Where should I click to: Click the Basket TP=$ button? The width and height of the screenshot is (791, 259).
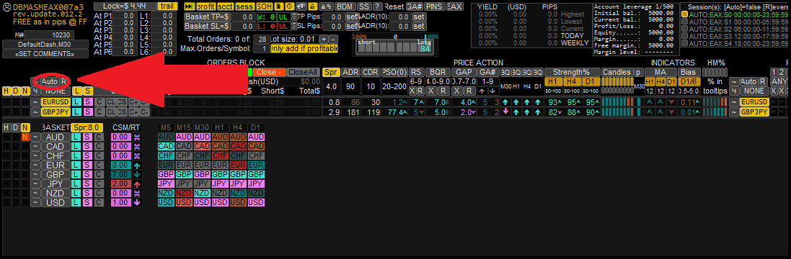click(x=207, y=17)
